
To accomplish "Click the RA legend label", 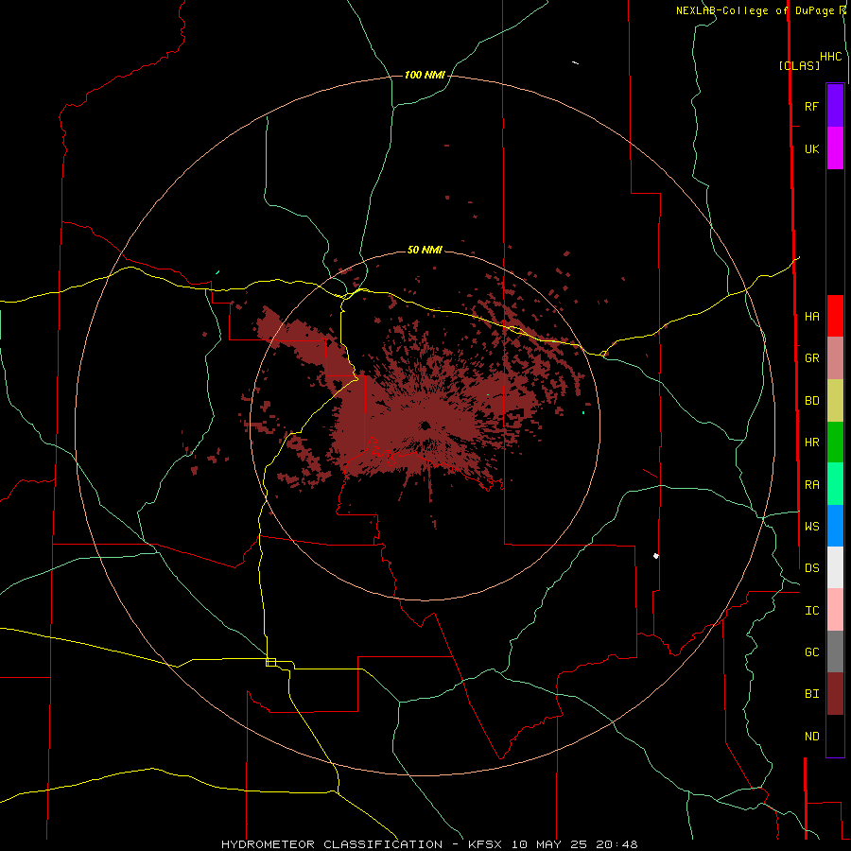I will (x=811, y=484).
